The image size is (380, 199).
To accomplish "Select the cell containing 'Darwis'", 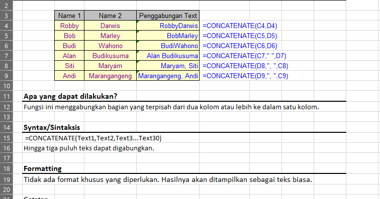I will 110,26.
